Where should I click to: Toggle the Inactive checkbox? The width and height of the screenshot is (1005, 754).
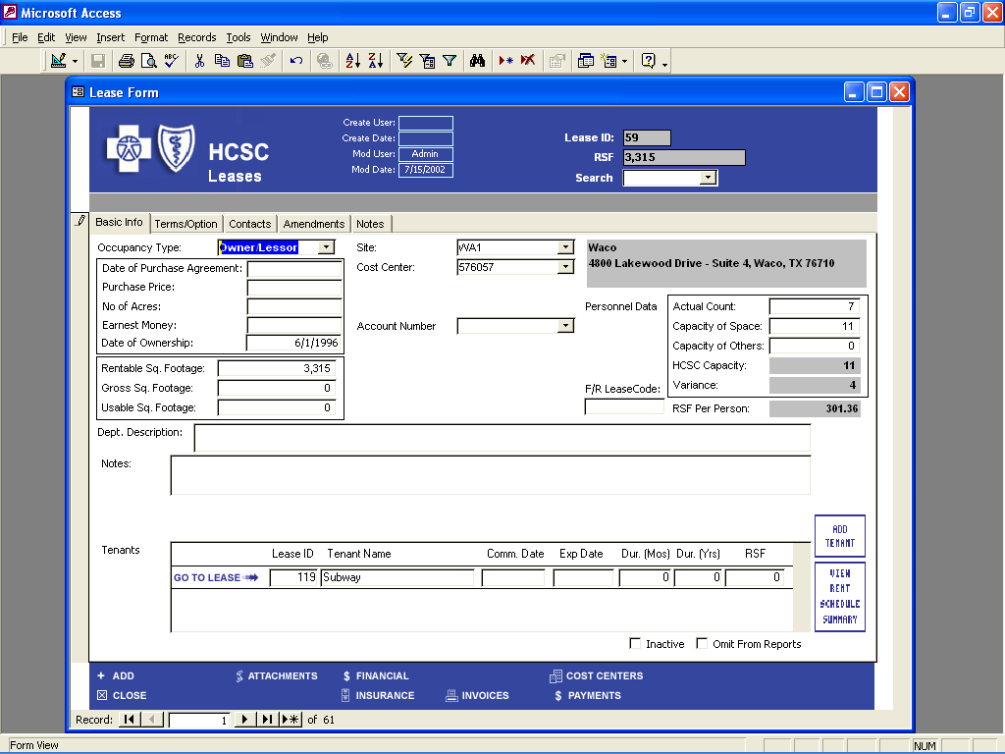[635, 643]
